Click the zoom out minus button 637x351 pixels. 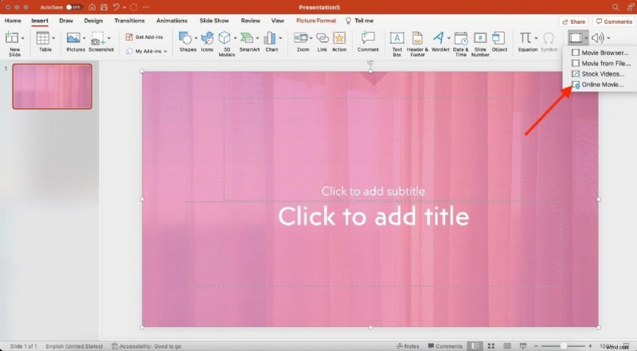(x=536, y=346)
